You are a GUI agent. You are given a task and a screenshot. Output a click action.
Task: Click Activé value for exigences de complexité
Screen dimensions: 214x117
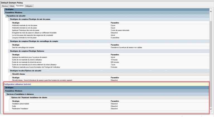[x=113, y=35]
